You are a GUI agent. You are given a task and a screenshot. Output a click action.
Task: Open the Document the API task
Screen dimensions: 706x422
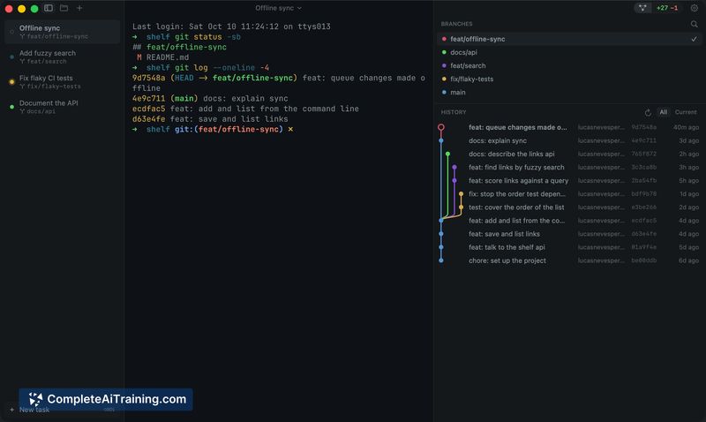click(63, 107)
